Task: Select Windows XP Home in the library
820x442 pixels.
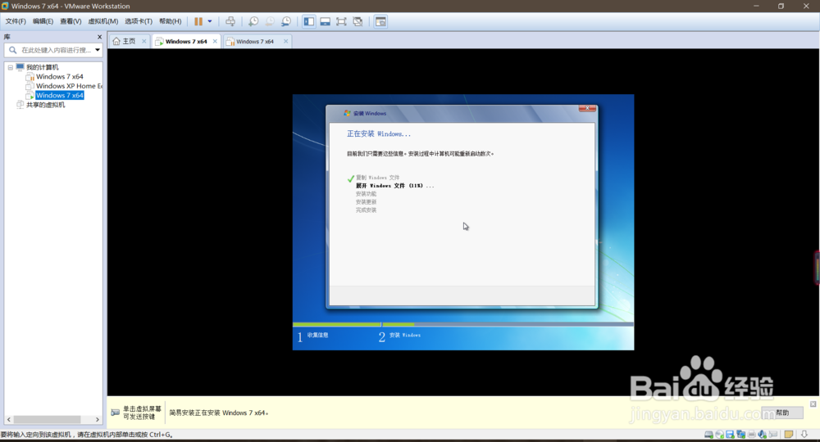Action: coord(69,86)
